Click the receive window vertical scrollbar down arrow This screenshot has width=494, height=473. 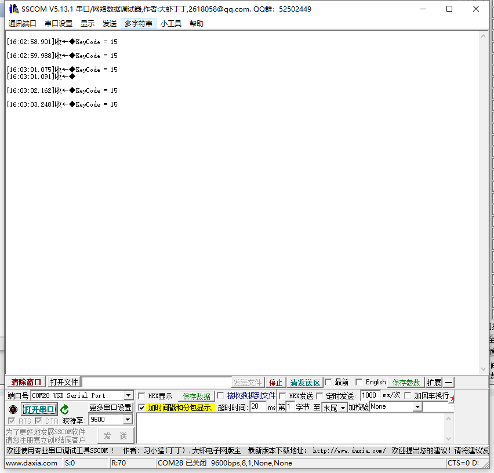(484, 369)
